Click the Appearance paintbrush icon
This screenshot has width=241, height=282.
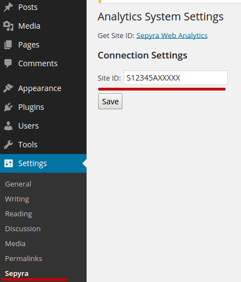(x=8, y=88)
